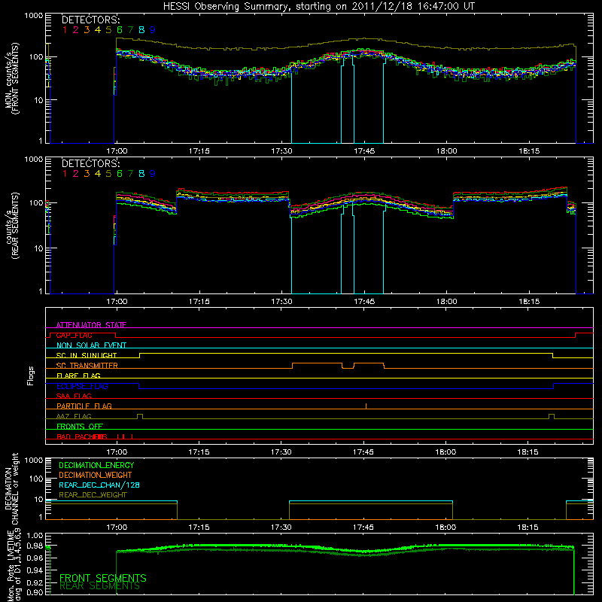Select cyan detector 8 in front segments legend

click(x=141, y=30)
